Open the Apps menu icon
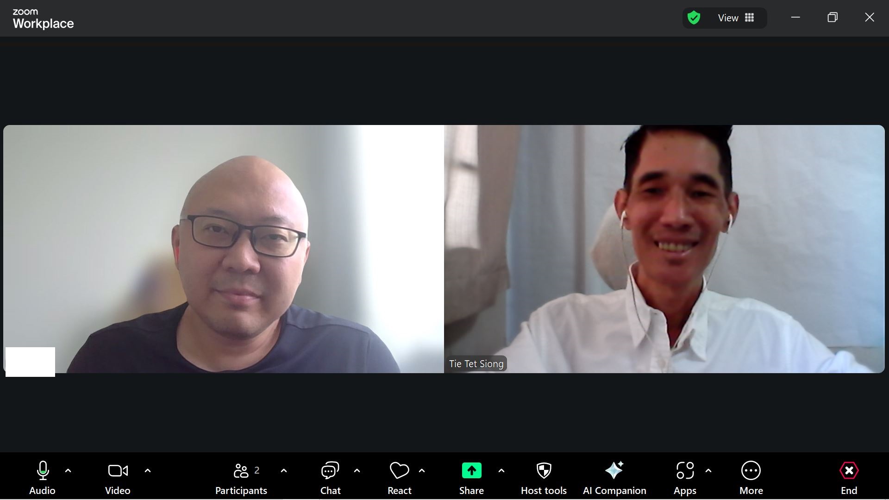889x500 pixels. (x=685, y=477)
